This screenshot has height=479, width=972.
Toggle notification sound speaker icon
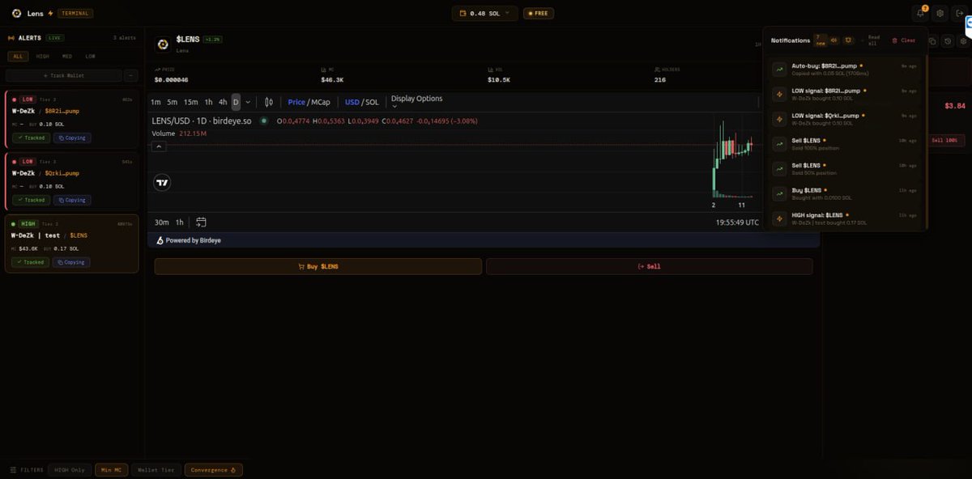[x=834, y=40]
